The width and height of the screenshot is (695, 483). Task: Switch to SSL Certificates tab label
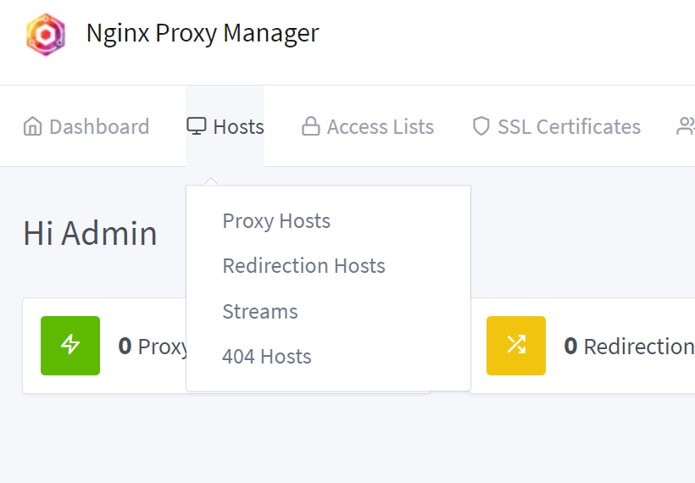point(569,127)
